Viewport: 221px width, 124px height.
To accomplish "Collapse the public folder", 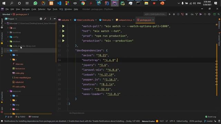I will [8, 51].
